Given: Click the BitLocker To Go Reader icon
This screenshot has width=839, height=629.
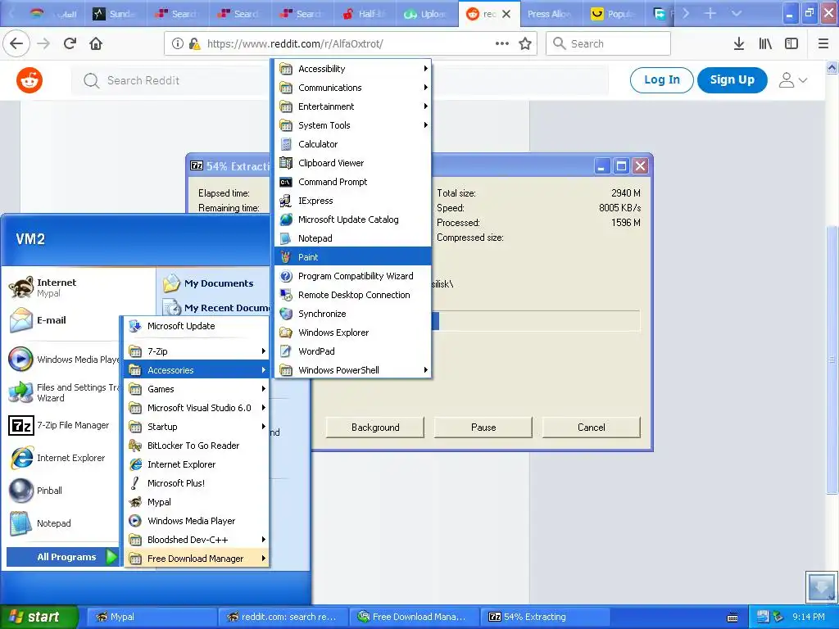Looking at the screenshot, I should [135, 445].
